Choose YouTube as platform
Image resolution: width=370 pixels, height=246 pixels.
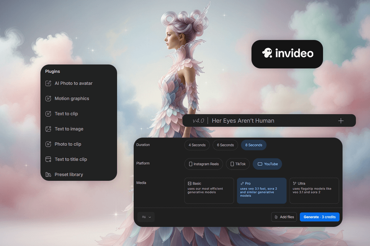point(267,164)
